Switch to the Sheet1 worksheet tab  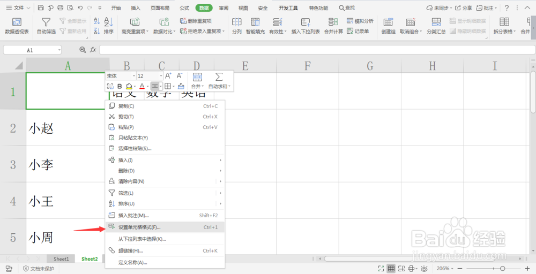[61, 259]
